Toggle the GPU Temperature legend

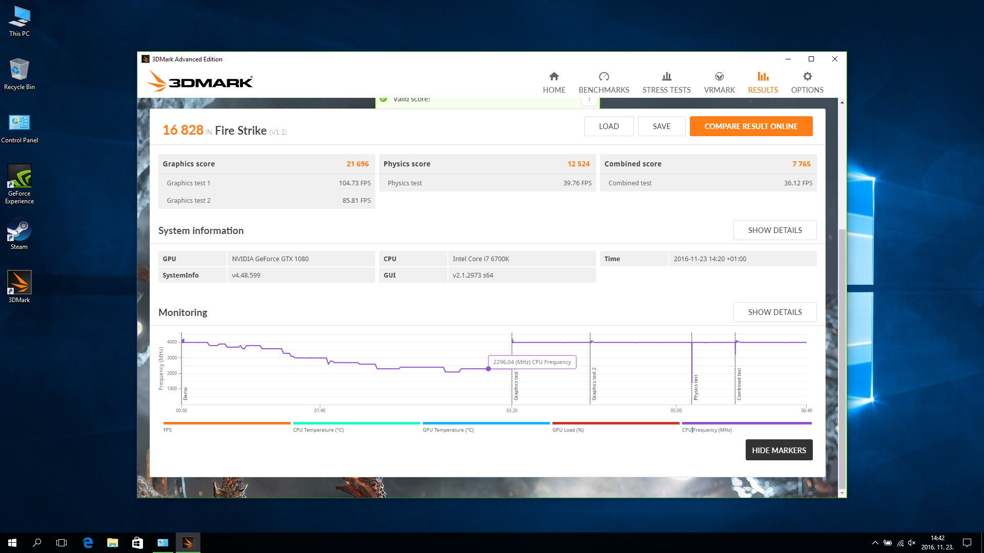tap(486, 427)
